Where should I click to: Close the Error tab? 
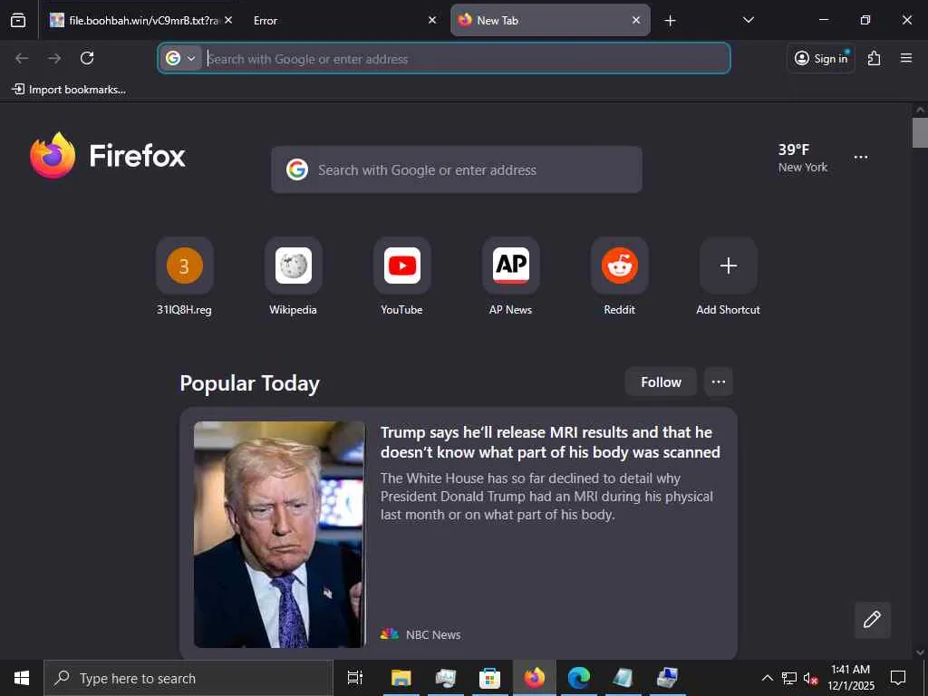(x=432, y=20)
